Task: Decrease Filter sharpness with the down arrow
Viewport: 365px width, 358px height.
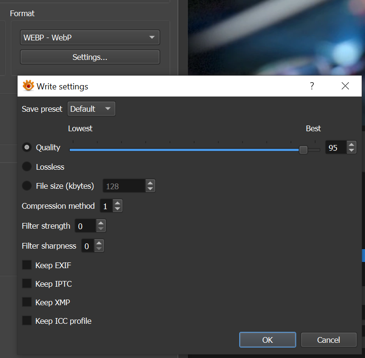Action: (x=99, y=249)
